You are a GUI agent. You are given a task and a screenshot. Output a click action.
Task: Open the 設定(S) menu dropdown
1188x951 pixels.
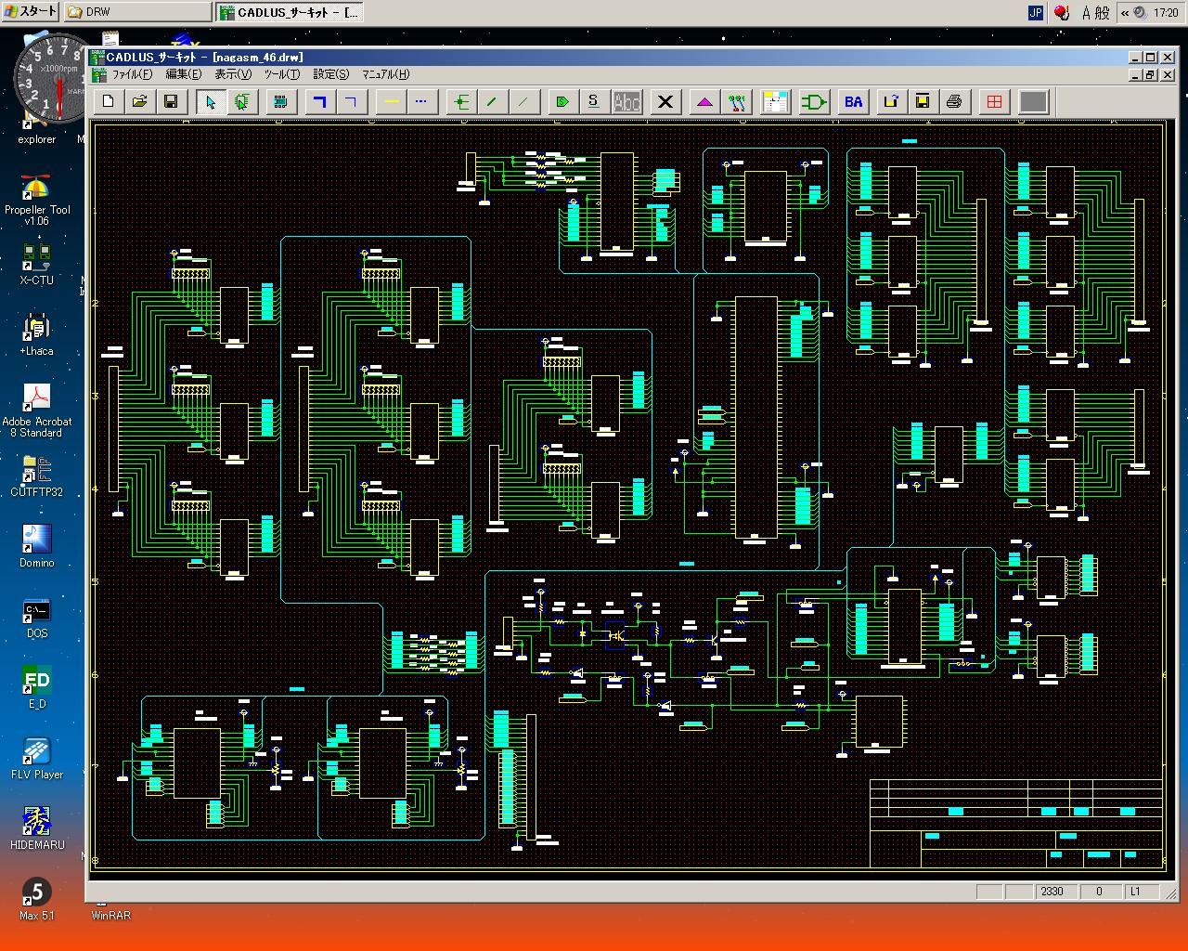(331, 74)
